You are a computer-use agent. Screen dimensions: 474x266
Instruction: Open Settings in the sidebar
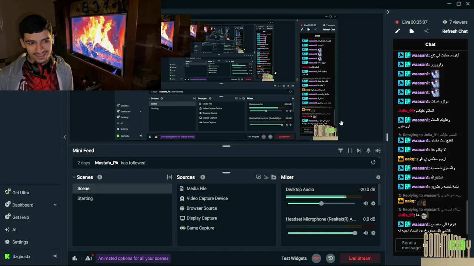point(20,242)
